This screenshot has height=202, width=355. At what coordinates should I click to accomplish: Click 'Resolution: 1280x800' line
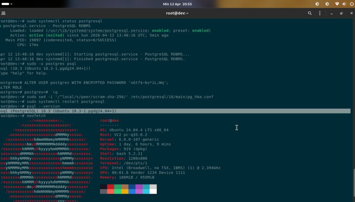click(x=124, y=158)
